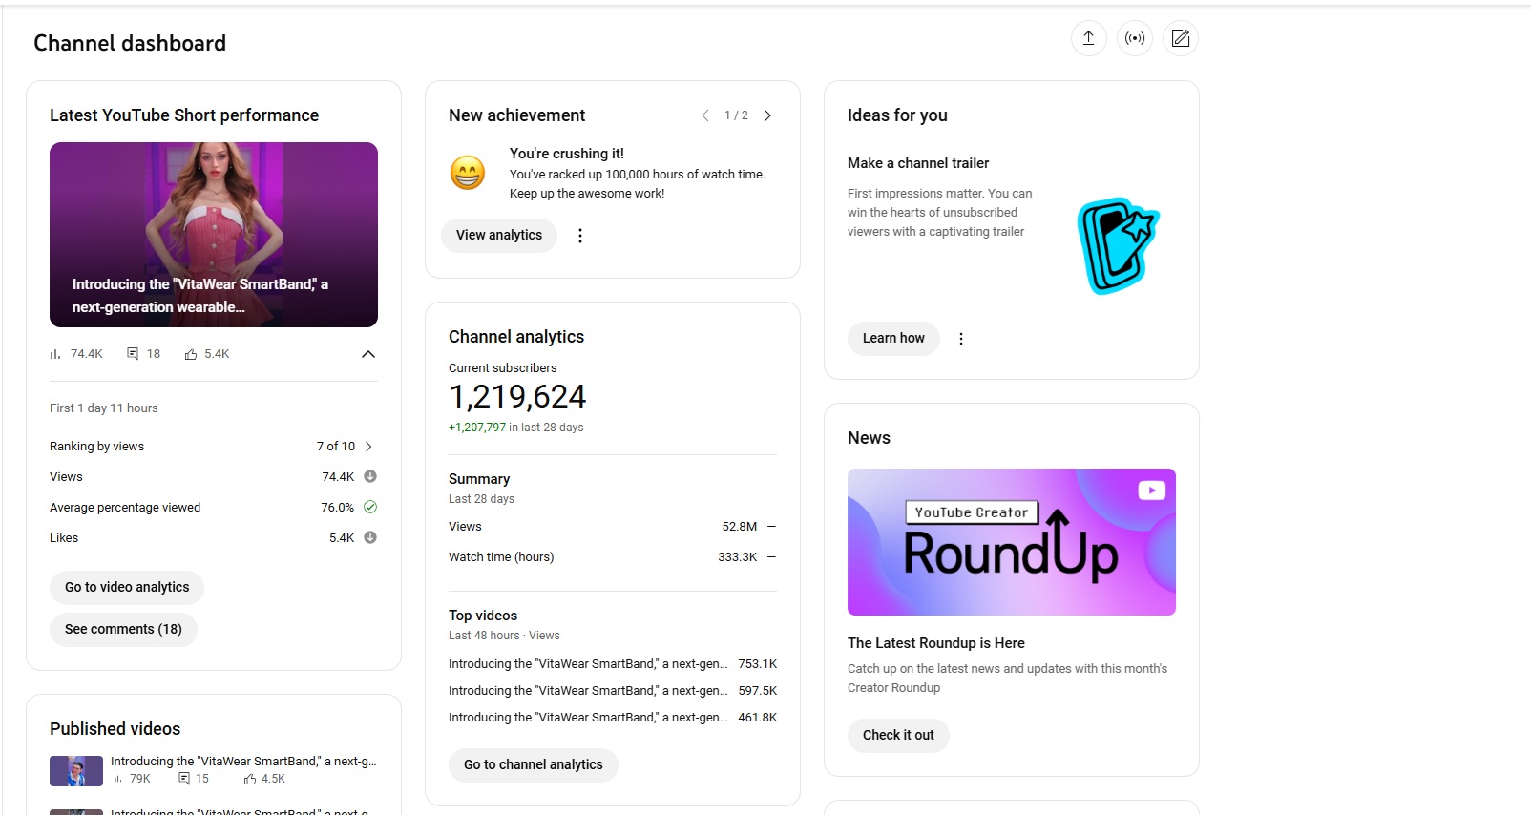Click the play icon on Roundup banner

click(x=1152, y=491)
